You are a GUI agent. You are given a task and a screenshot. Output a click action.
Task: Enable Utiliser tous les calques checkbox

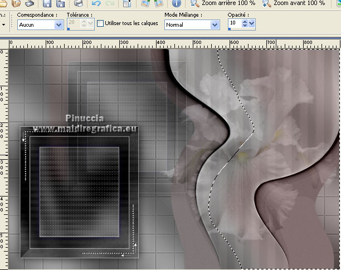(x=100, y=23)
